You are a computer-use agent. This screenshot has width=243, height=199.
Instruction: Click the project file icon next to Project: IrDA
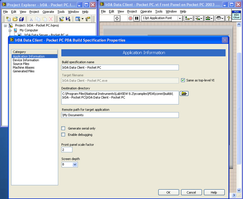(x=11, y=25)
